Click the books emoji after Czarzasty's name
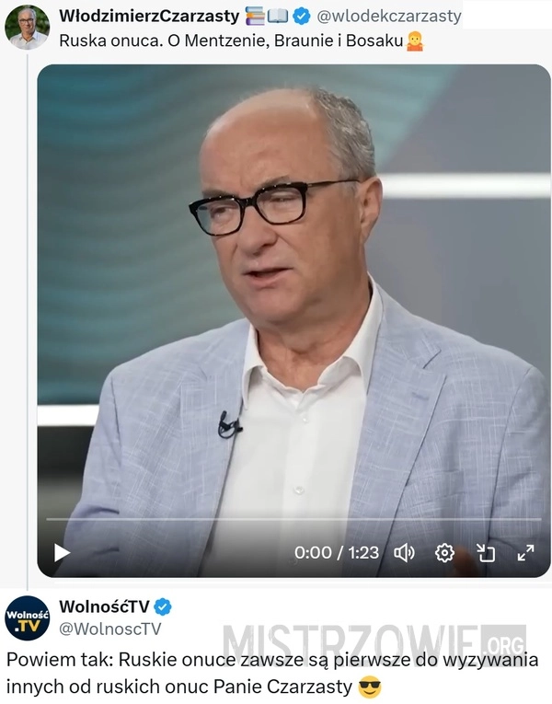Image resolution: width=552 pixels, height=704 pixels. click(255, 17)
